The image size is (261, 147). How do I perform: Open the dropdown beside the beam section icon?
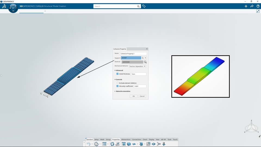(x=144, y=144)
